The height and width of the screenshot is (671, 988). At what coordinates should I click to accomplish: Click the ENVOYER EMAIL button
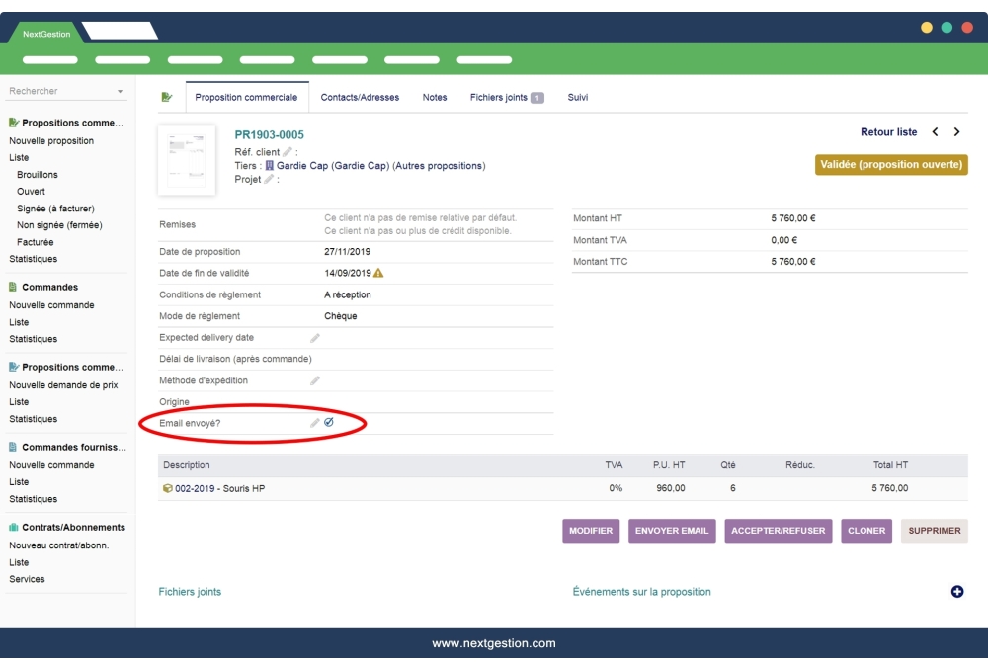(x=672, y=531)
